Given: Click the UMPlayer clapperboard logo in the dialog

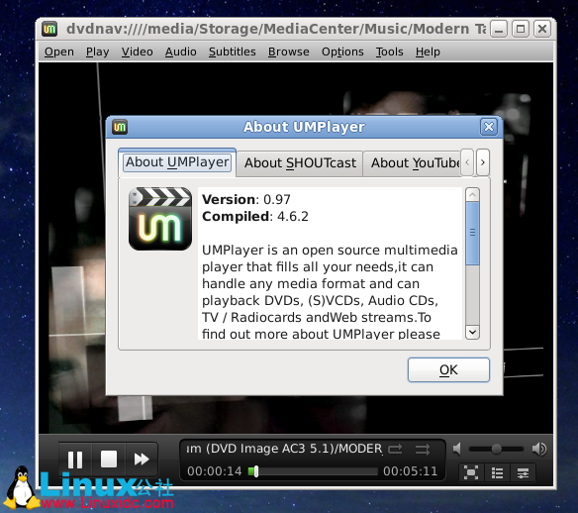Looking at the screenshot, I should (x=160, y=219).
